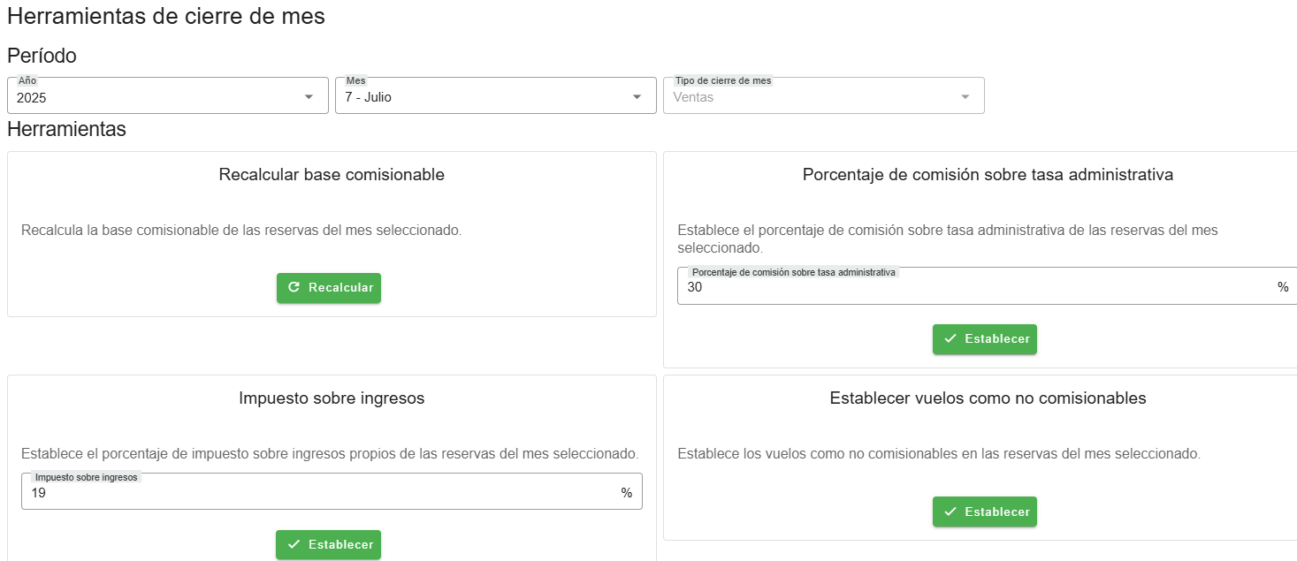Select the 2025 year value
Viewport: 1297px width, 561px height.
pyautogui.click(x=32, y=98)
